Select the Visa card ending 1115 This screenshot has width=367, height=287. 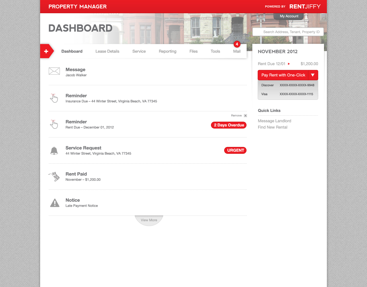288,94
